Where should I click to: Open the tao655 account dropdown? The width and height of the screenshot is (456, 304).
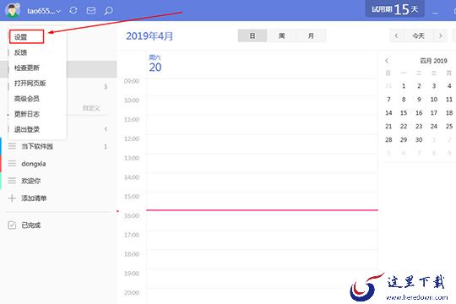(44, 11)
